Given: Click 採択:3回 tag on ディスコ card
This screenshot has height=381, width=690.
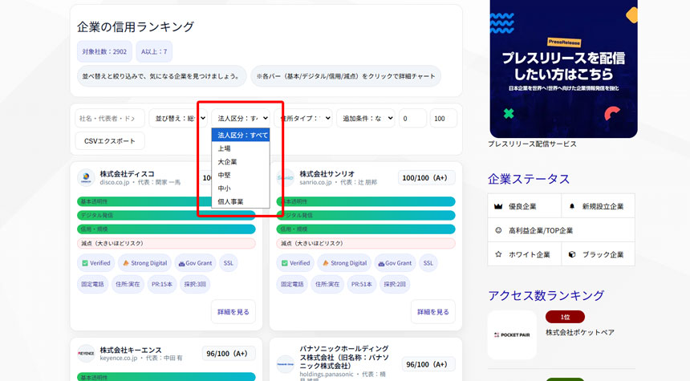Looking at the screenshot, I should pyautogui.click(x=195, y=284).
